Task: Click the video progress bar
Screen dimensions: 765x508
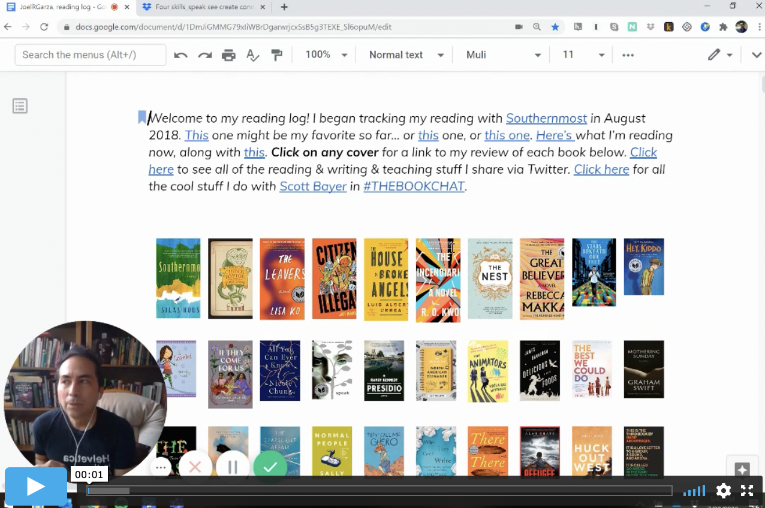Action: (379, 491)
